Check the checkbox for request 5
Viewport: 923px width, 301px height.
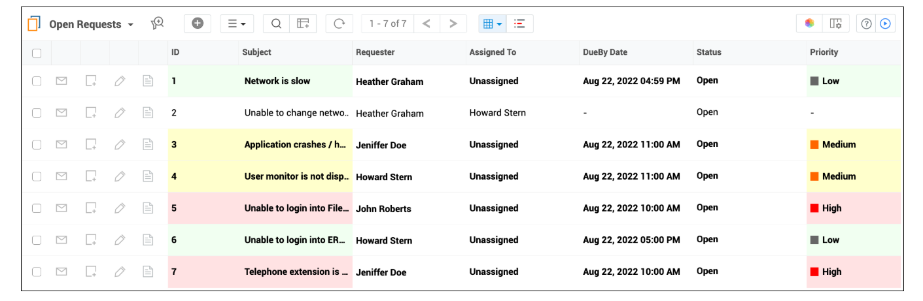click(37, 208)
